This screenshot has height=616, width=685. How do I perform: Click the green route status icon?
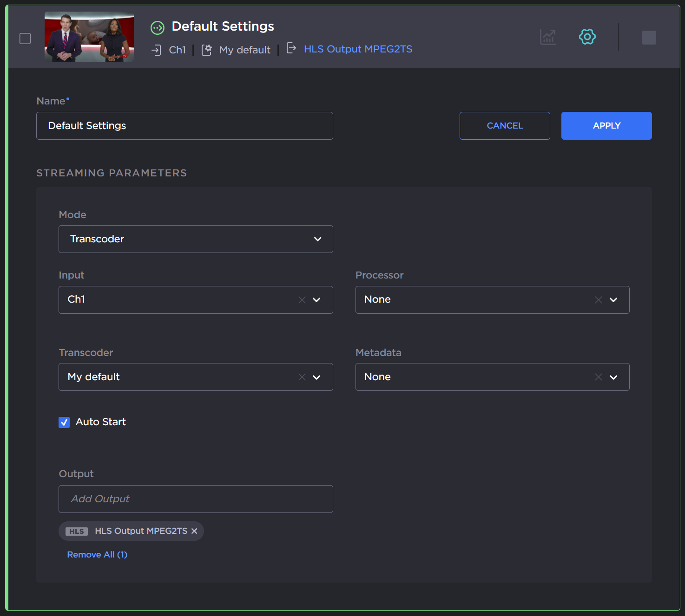coord(158,28)
